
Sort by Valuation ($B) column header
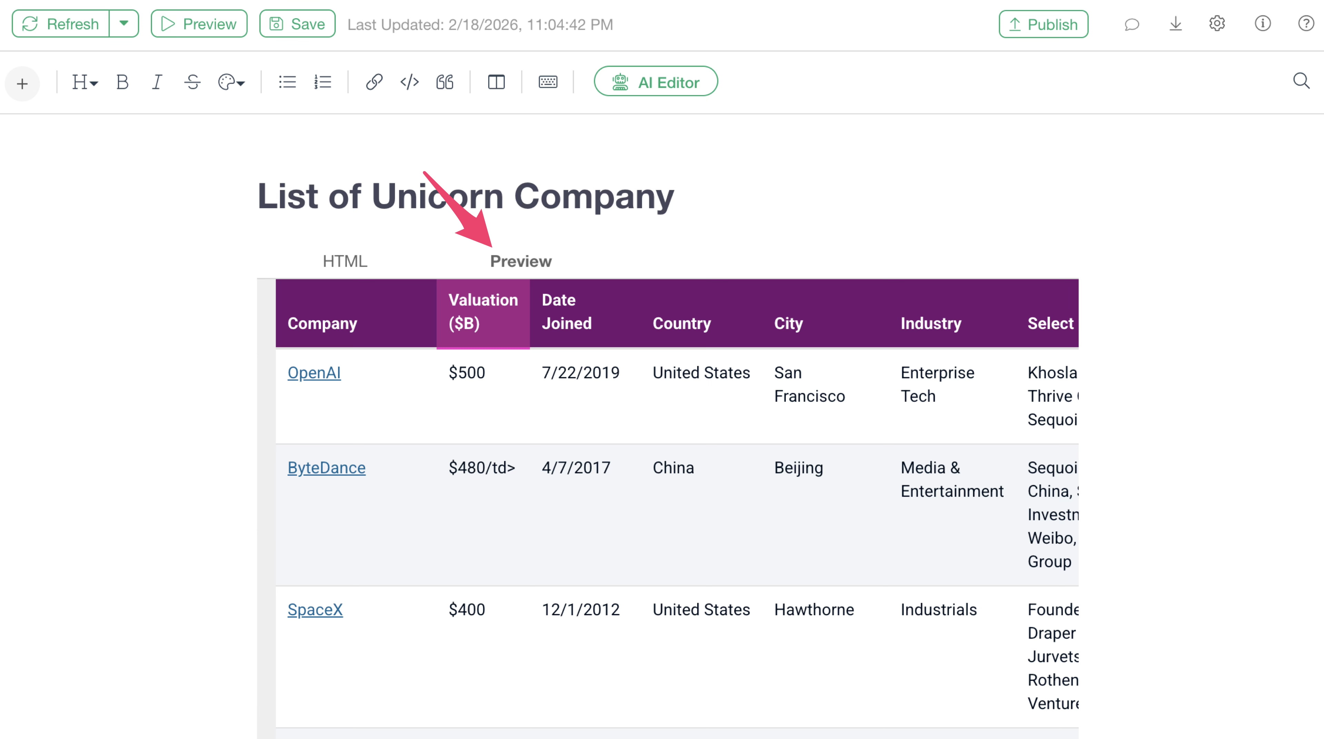[483, 312]
